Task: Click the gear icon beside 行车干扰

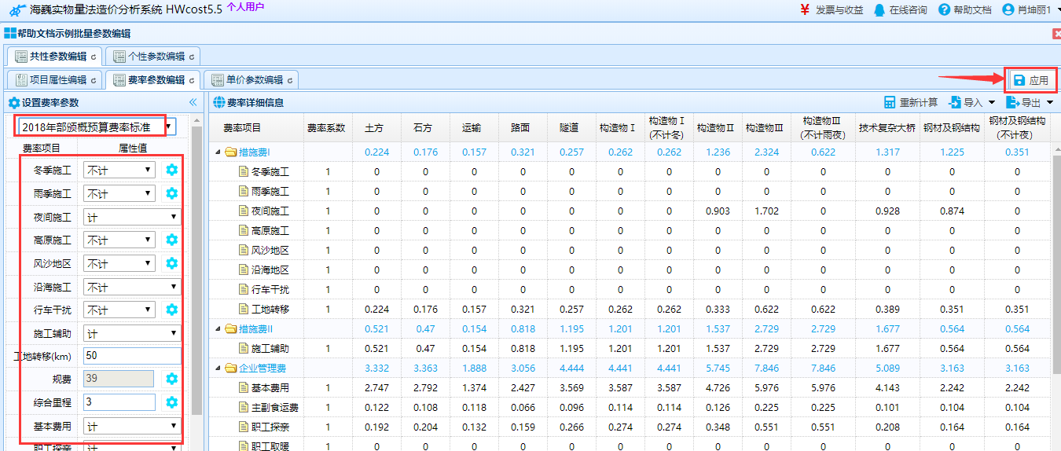Action: pos(171,310)
